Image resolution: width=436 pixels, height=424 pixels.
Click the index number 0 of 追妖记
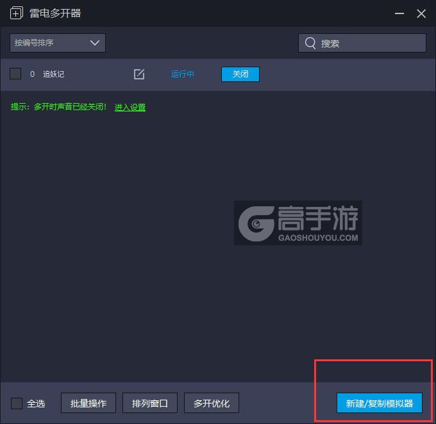click(x=32, y=74)
